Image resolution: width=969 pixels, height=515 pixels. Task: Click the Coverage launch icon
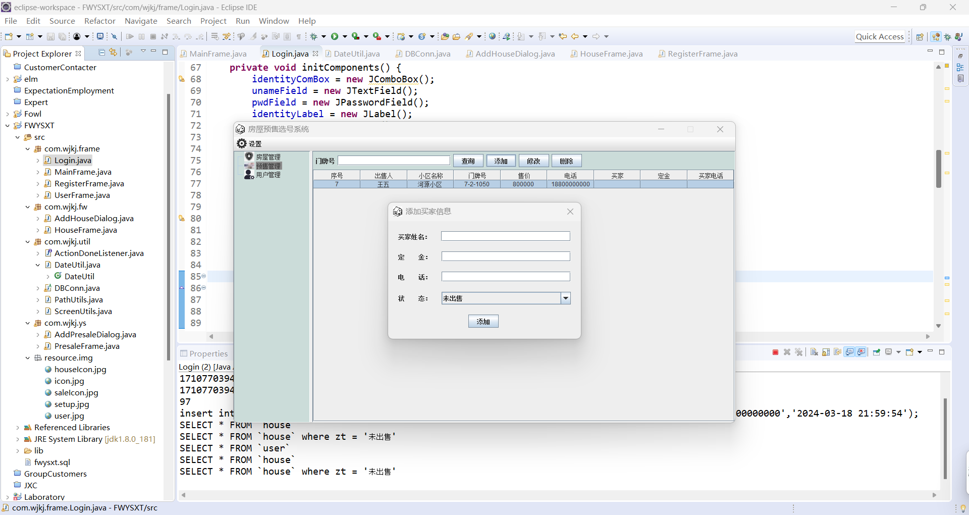tap(355, 36)
